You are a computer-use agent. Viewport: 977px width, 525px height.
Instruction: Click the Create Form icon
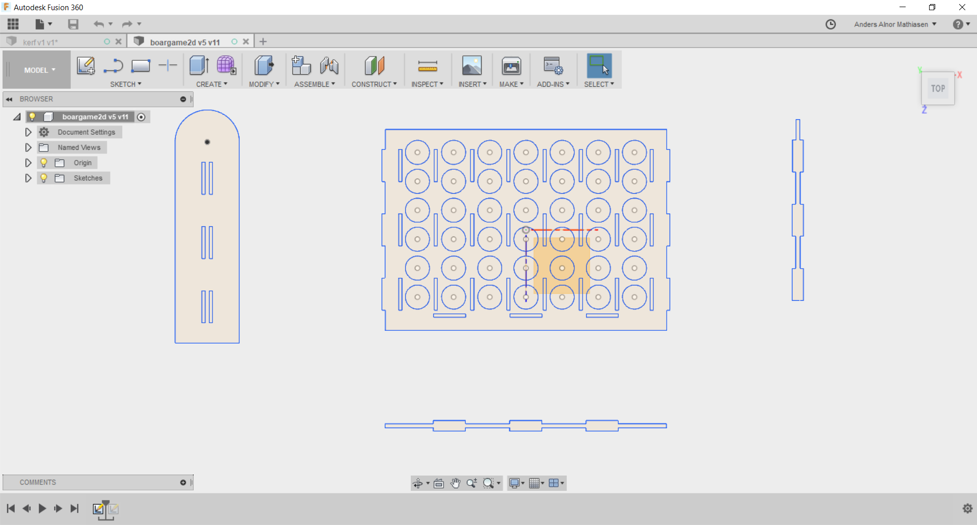[x=226, y=66]
